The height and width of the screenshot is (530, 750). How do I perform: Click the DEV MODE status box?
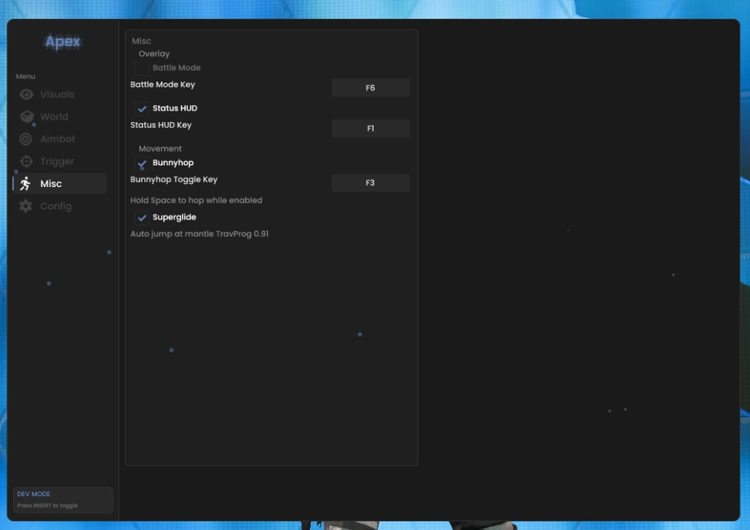click(x=63, y=500)
